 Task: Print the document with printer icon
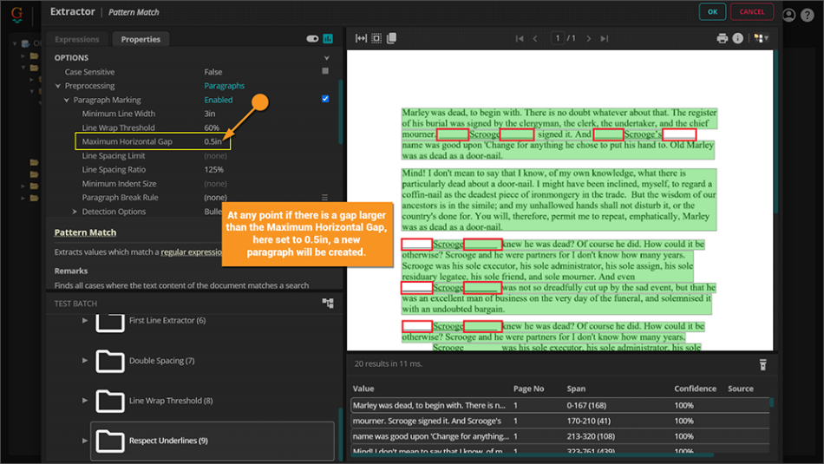(x=722, y=38)
